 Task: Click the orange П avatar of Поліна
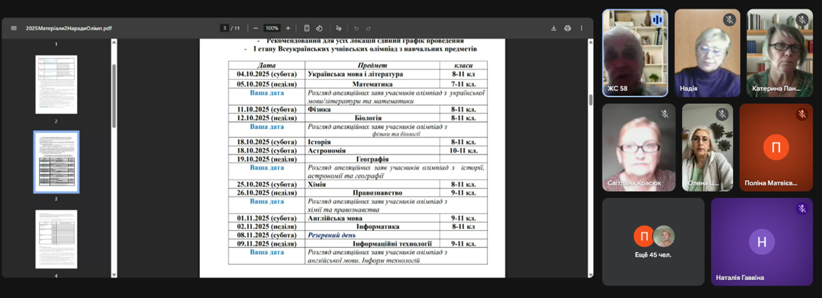(776, 147)
